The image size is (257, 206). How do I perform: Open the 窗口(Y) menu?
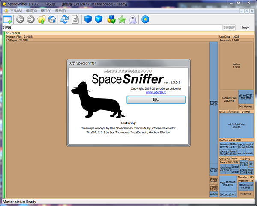click(x=46, y=11)
